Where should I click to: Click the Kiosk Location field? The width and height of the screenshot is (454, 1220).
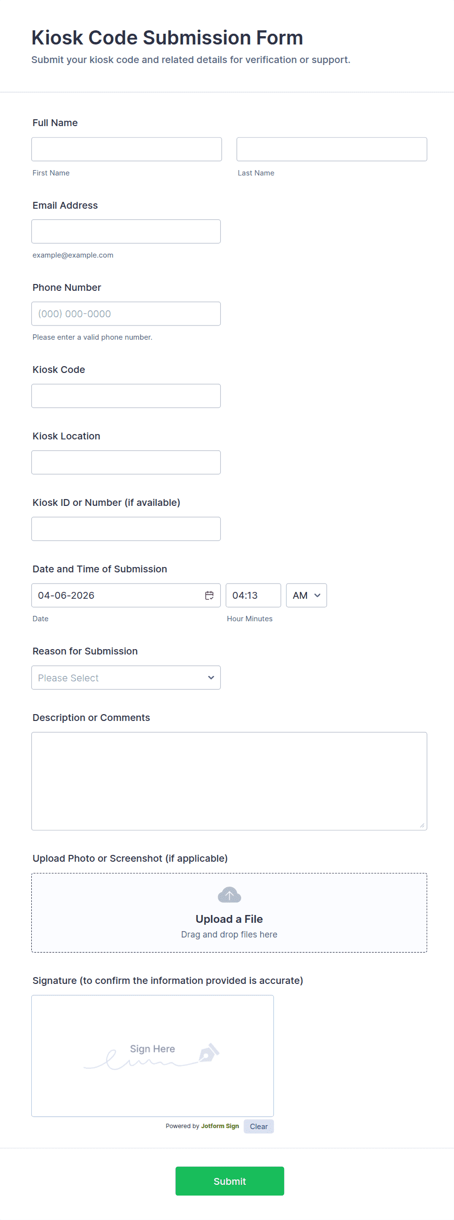coord(126,462)
